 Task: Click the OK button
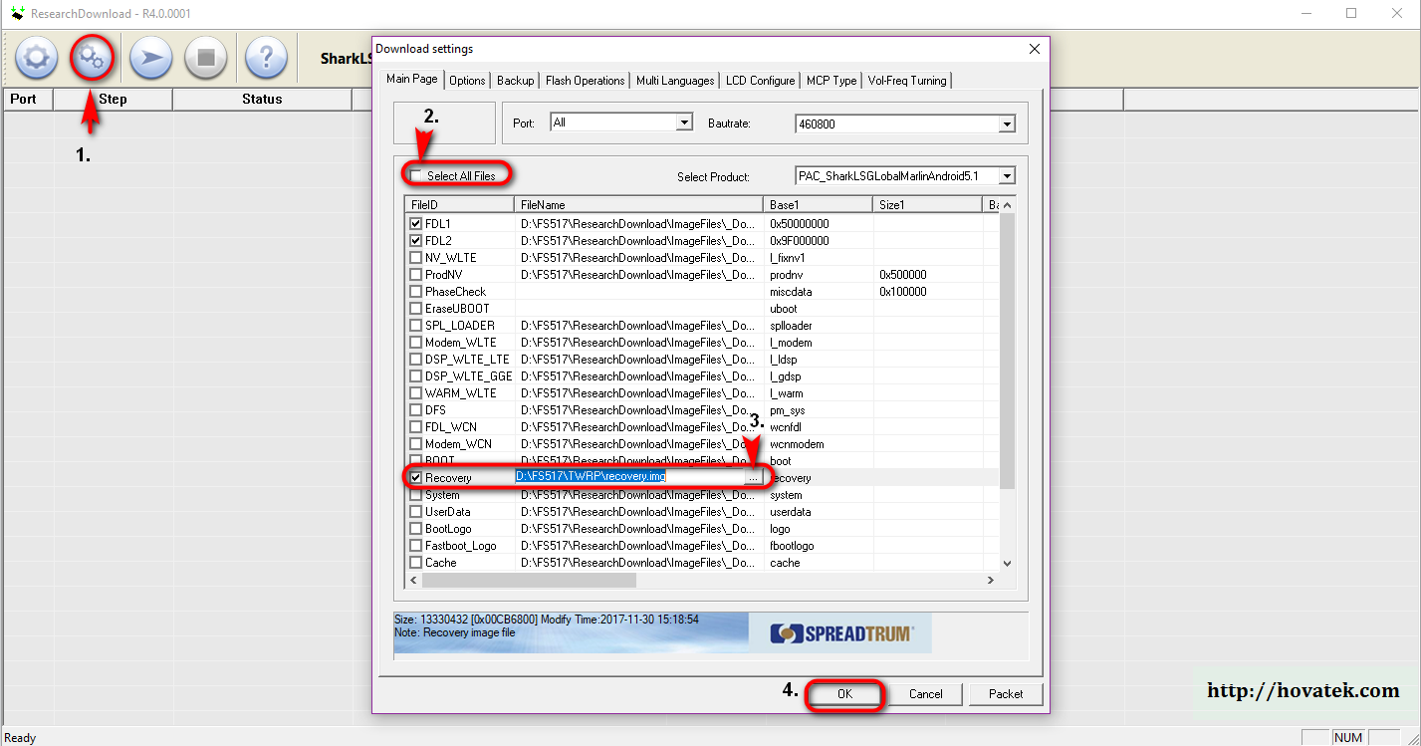pyautogui.click(x=844, y=694)
